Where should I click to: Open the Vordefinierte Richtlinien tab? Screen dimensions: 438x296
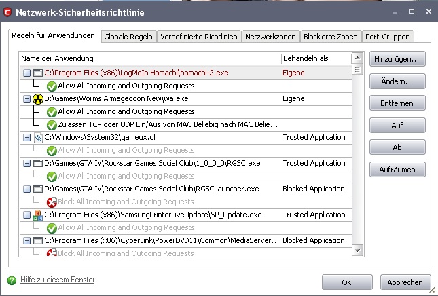click(x=199, y=37)
